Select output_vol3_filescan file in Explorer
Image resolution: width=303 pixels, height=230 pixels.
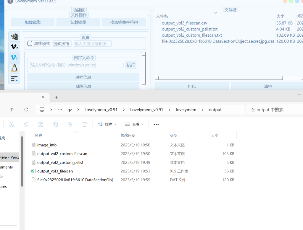pyautogui.click(x=55, y=171)
